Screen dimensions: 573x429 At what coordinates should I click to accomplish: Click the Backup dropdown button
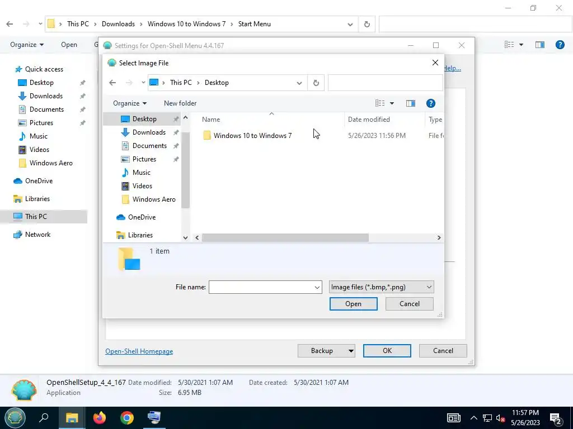coord(326,351)
